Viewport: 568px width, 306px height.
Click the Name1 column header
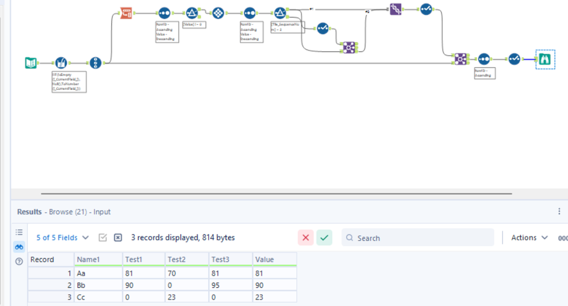pyautogui.click(x=98, y=259)
